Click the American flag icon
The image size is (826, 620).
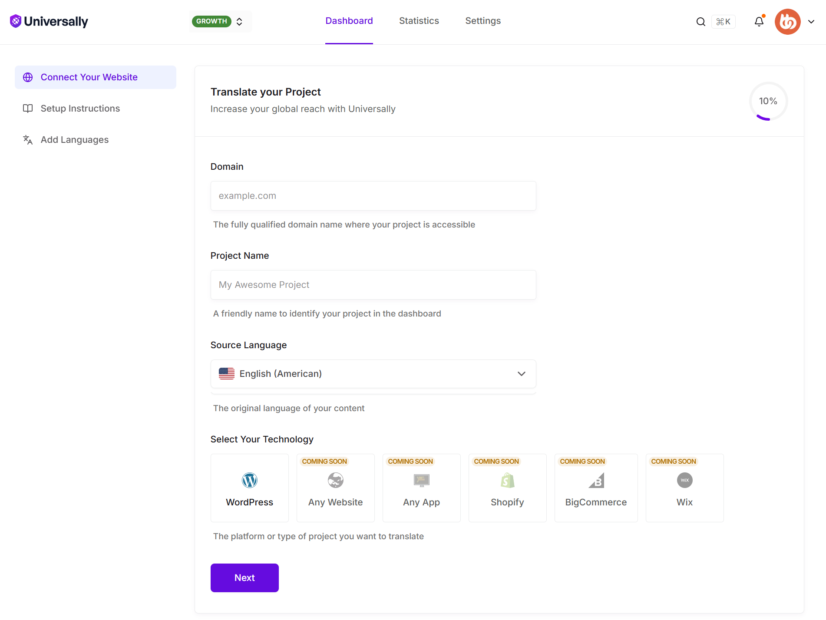coord(227,374)
